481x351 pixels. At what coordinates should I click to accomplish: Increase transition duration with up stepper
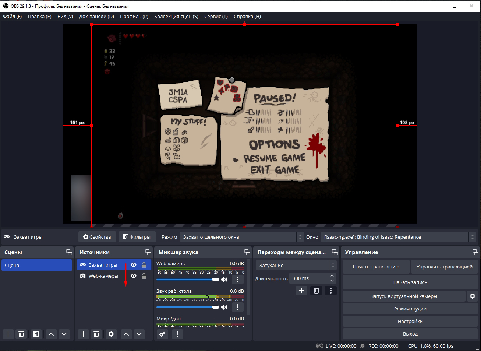(332, 276)
